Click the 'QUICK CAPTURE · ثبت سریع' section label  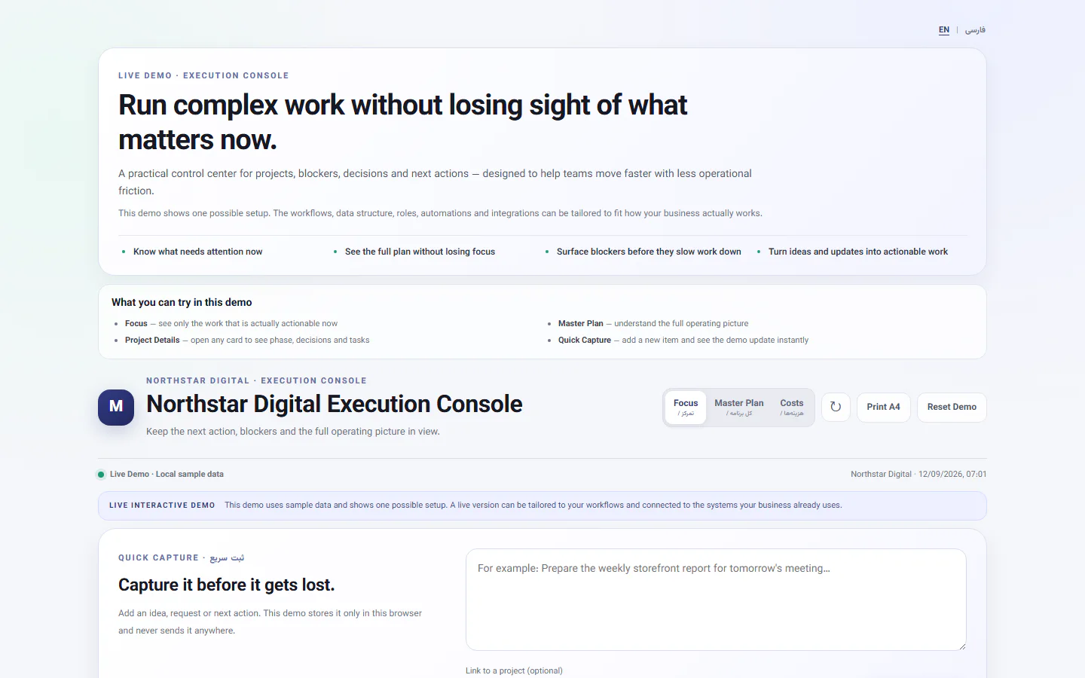tap(181, 557)
